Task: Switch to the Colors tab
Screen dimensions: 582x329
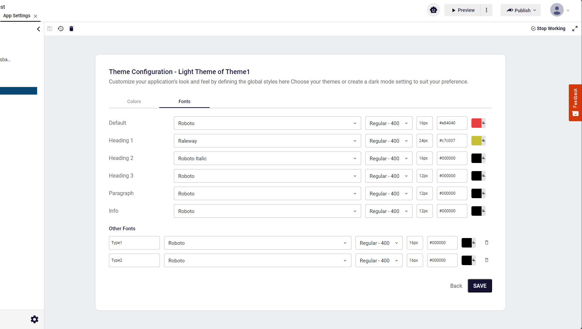Action: pos(134,101)
